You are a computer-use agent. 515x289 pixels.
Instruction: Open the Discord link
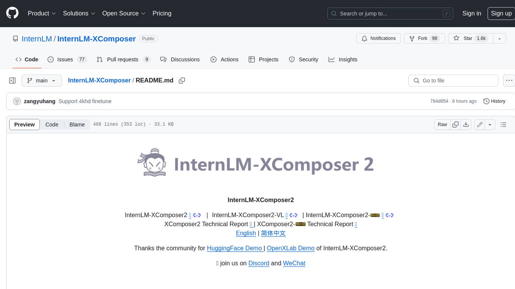tap(259, 263)
